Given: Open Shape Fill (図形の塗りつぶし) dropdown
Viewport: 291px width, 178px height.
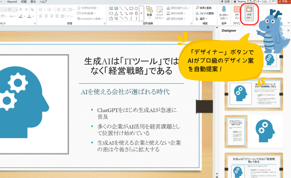Looking at the screenshot, I should click(178, 8).
